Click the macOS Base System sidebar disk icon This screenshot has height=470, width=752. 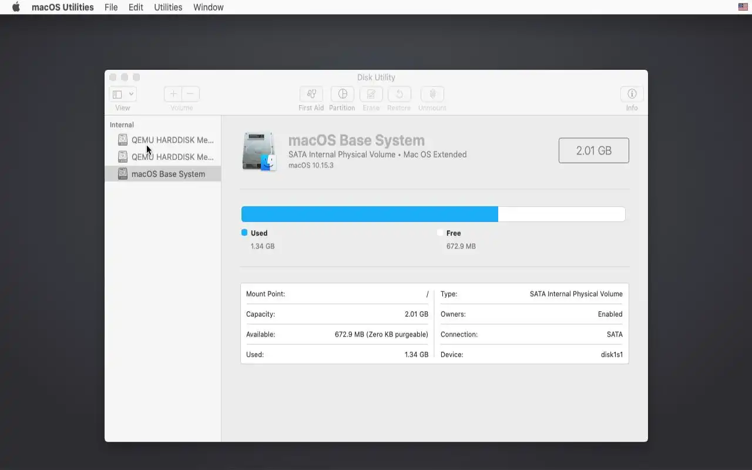(x=122, y=174)
